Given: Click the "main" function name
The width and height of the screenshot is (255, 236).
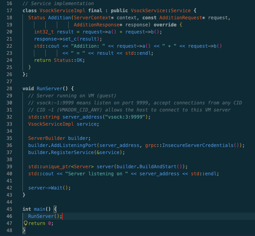Looking at the screenshot, I should coord(39,209).
